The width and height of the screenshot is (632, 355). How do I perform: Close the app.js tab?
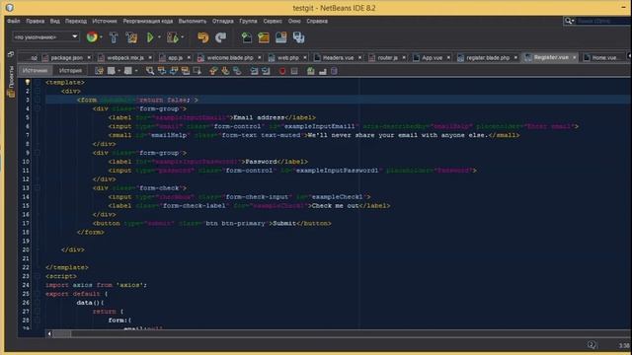pos(189,58)
